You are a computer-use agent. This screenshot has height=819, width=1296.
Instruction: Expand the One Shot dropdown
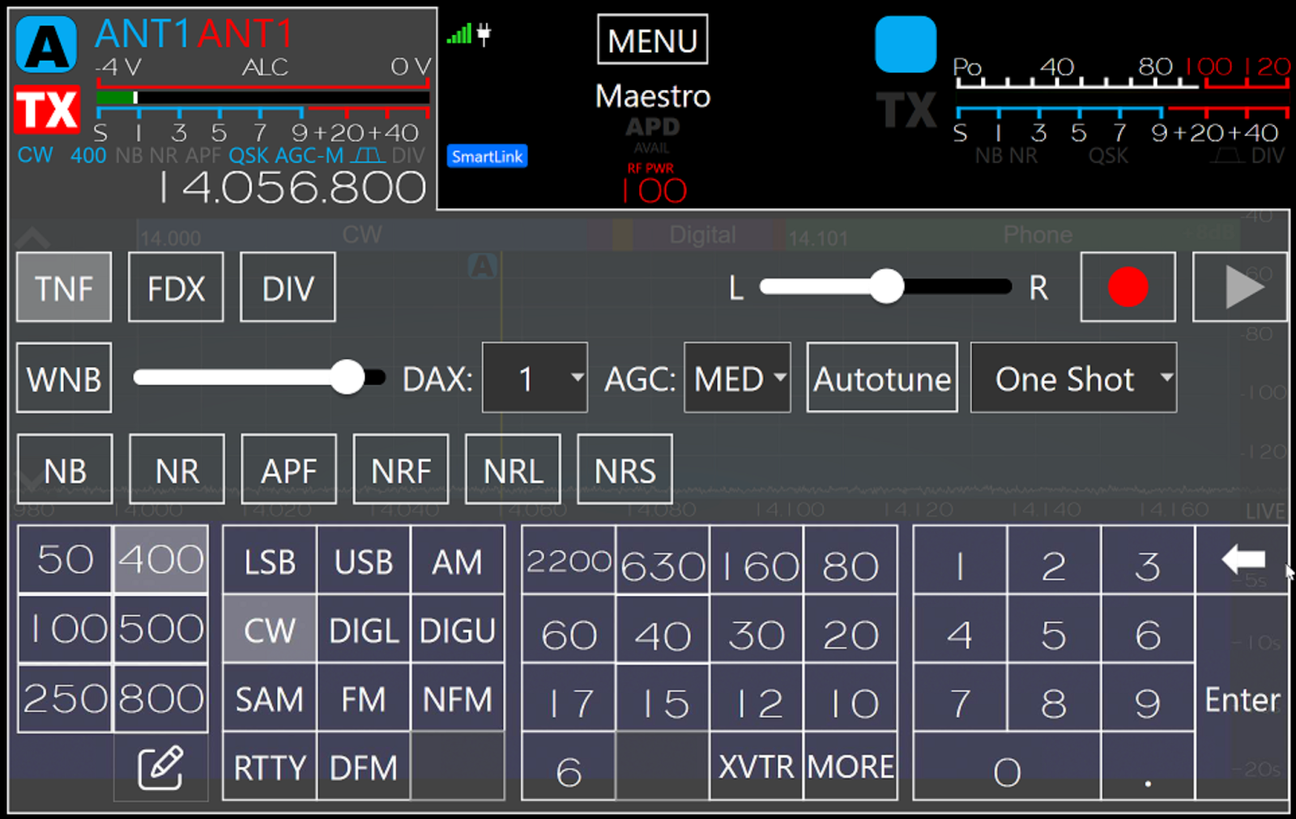click(x=1073, y=378)
